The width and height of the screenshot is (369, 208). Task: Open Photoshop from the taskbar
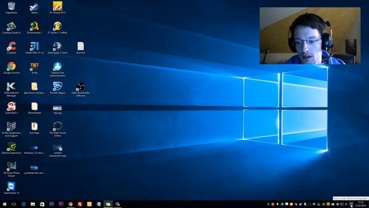click(x=51, y=204)
